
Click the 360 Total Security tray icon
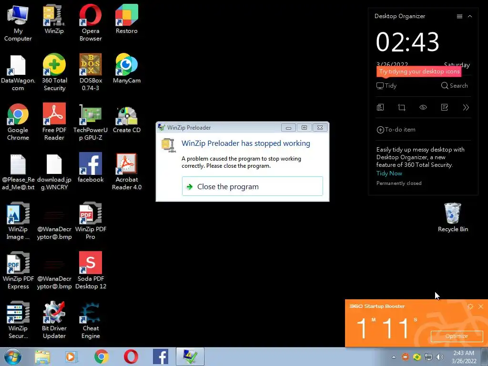click(x=417, y=357)
